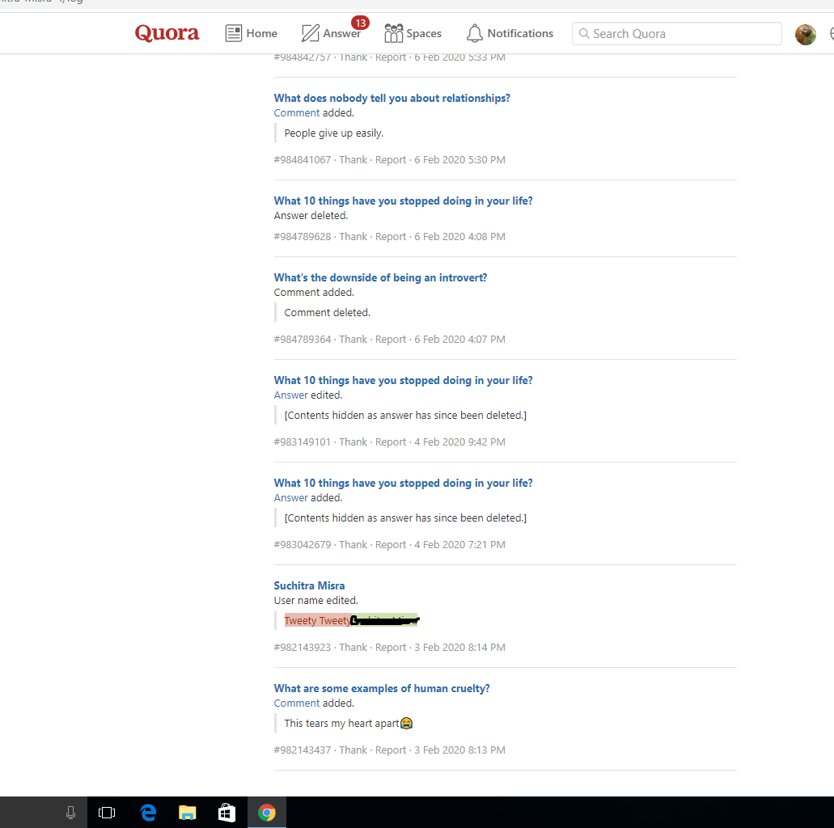Switch to Chrome in the taskbar
This screenshot has height=828, width=834.
(266, 813)
